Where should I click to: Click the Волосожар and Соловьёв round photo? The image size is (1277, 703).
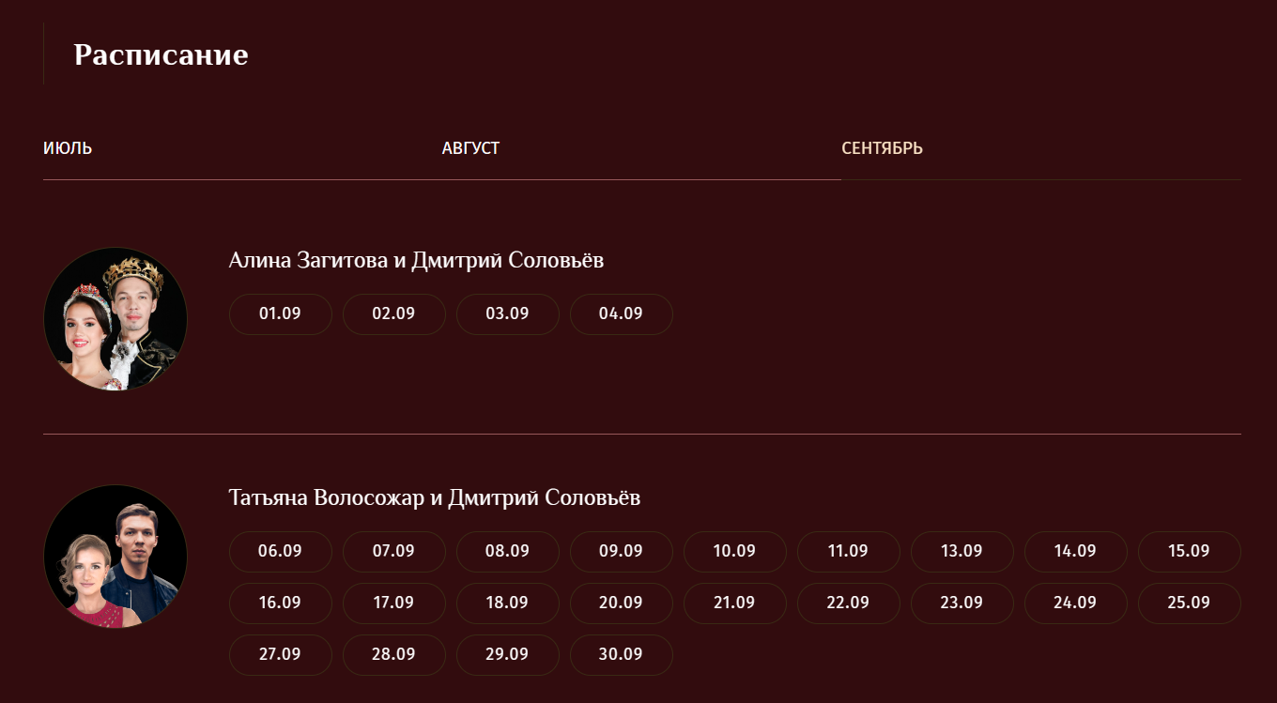[x=115, y=557]
